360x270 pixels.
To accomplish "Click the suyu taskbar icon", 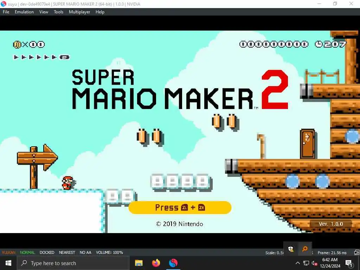I will click(173, 263).
